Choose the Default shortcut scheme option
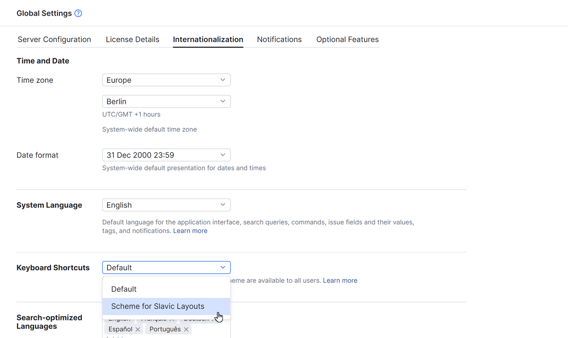Screen dimensions: 568x338 coord(124,289)
